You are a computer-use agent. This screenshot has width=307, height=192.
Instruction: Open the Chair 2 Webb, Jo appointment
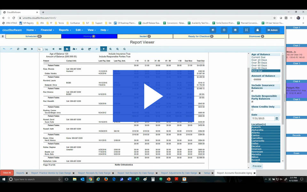click(x=296, y=54)
